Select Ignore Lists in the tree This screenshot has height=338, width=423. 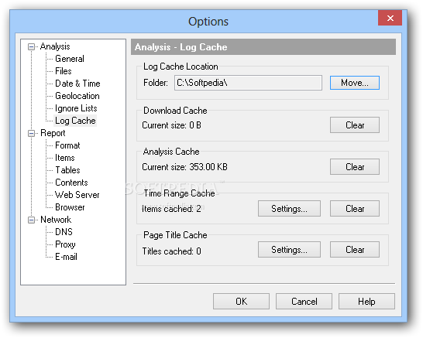pyautogui.click(x=76, y=108)
